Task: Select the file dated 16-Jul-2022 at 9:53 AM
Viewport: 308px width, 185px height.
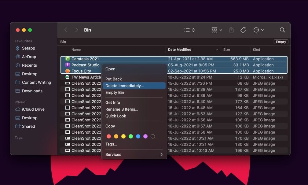Action: [174, 114]
